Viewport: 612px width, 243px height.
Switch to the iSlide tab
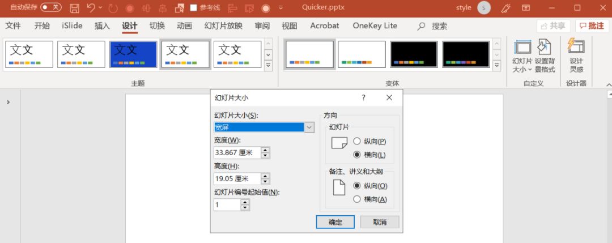[72, 25]
